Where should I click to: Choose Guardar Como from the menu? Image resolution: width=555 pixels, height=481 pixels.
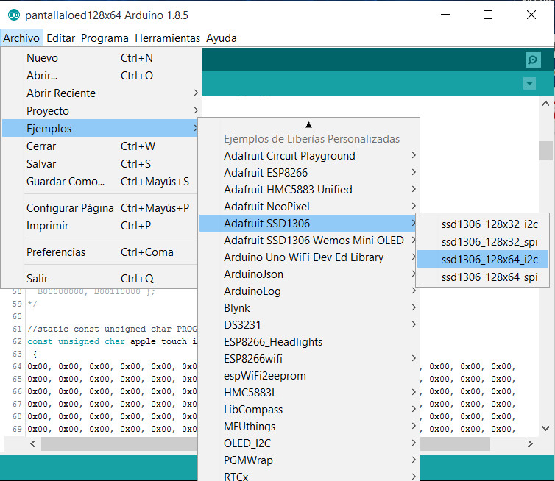[x=66, y=182]
